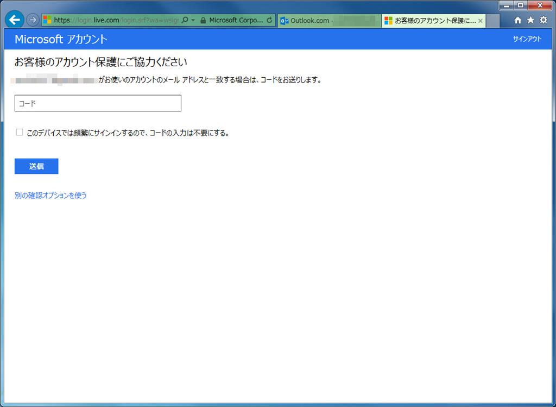Close the お客様のアカウント保護に tab
This screenshot has height=407, width=556.
point(480,21)
